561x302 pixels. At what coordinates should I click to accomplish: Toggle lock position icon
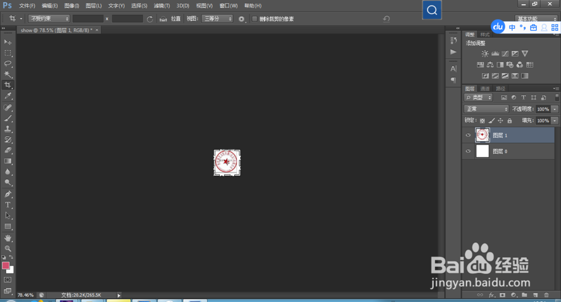500,121
